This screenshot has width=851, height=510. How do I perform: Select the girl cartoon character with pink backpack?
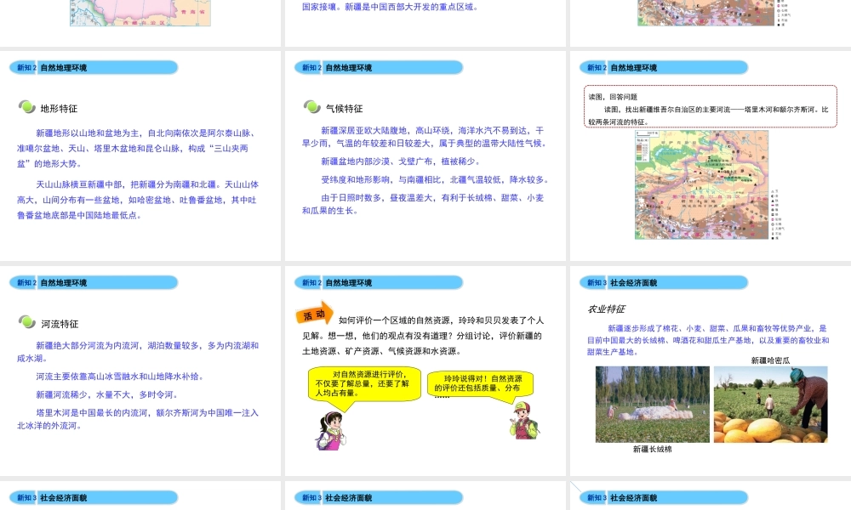pos(331,430)
